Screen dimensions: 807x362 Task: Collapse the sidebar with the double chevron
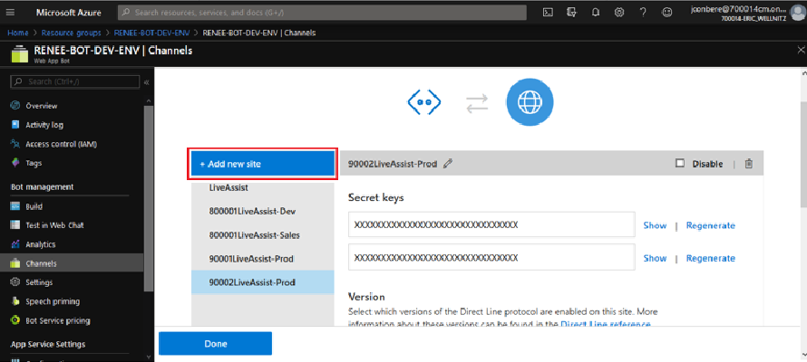[146, 82]
